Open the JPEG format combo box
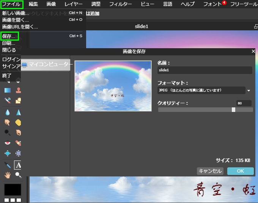 pos(201,90)
